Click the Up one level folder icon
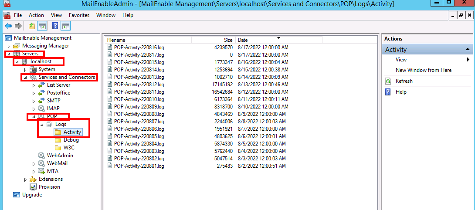Viewport: 475px width, 210px height. (31, 26)
